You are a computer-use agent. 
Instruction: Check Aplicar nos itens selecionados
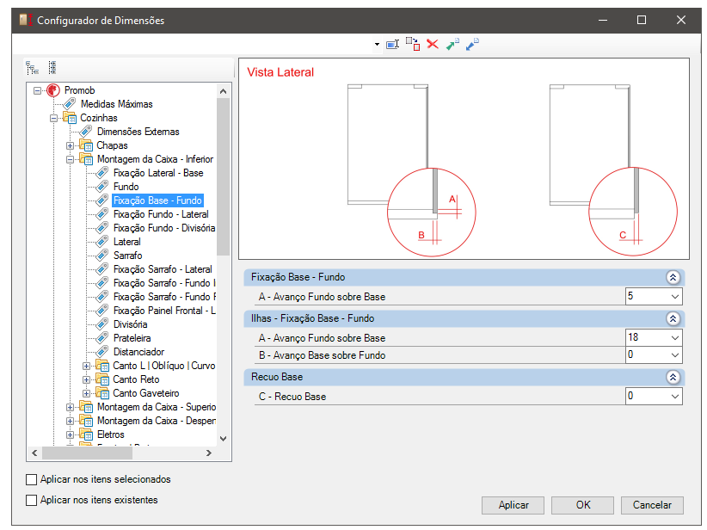coord(31,479)
